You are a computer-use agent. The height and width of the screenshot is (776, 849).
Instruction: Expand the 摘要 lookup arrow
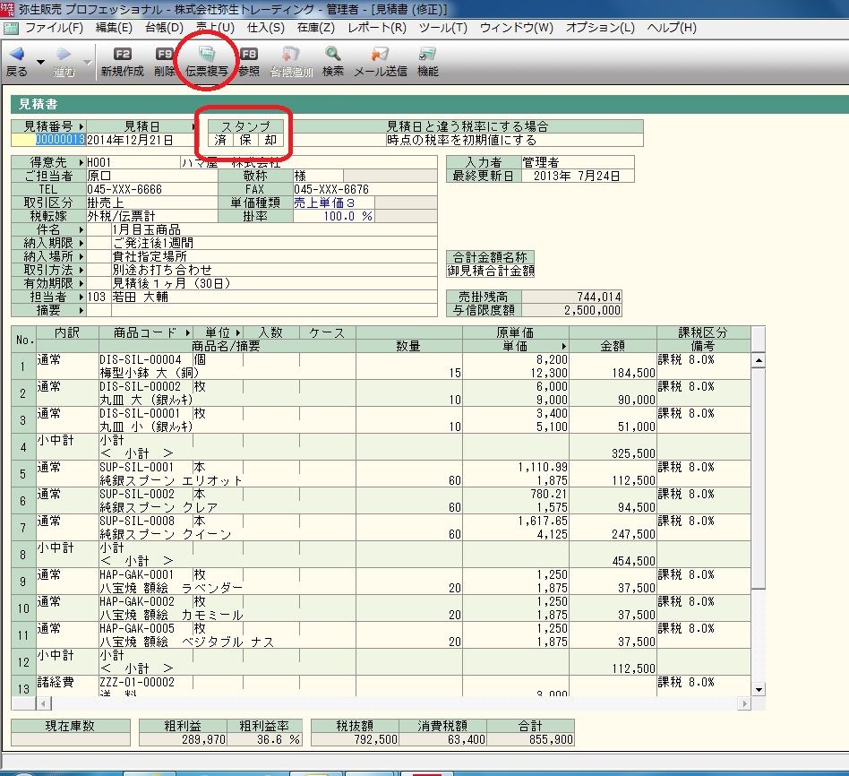(x=81, y=311)
